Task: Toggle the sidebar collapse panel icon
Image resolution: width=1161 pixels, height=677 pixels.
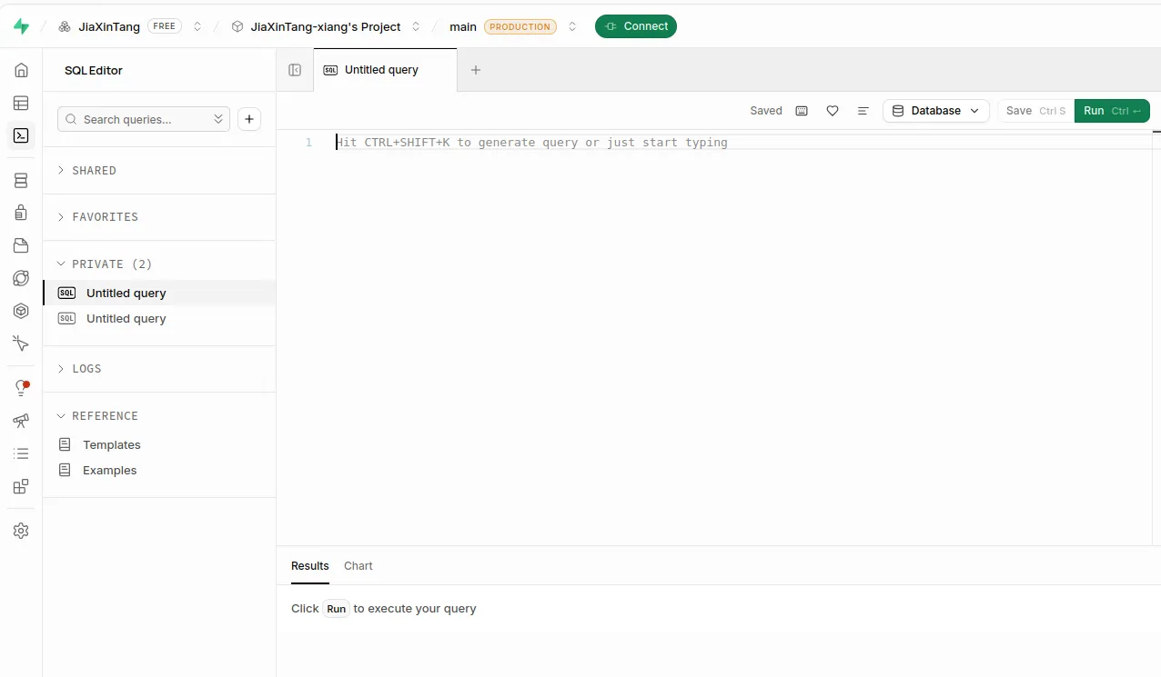Action: (x=295, y=70)
